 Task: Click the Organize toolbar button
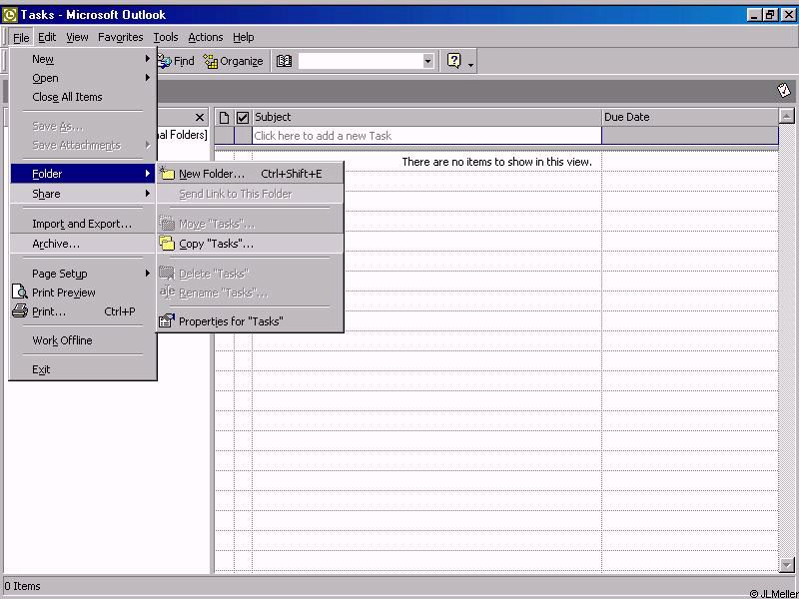[x=233, y=61]
